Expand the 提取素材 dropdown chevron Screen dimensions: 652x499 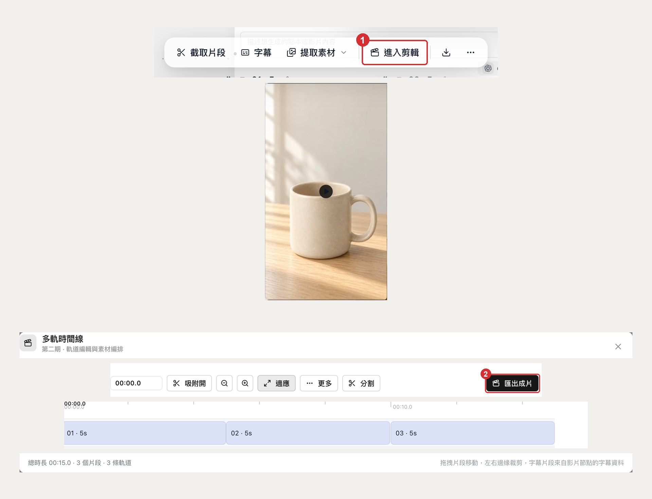pyautogui.click(x=344, y=53)
